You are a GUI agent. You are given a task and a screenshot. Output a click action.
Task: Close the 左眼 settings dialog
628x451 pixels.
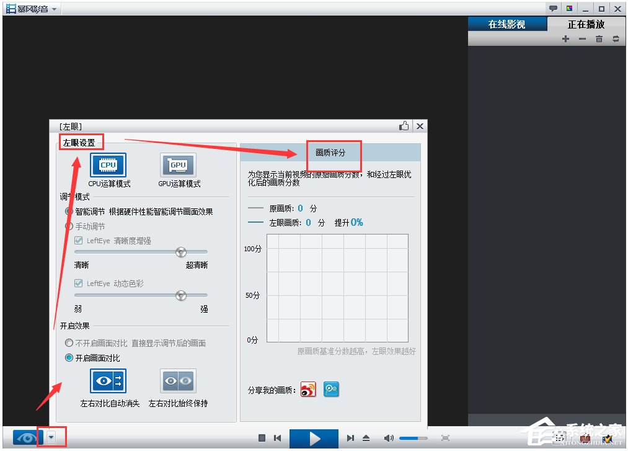(x=420, y=127)
